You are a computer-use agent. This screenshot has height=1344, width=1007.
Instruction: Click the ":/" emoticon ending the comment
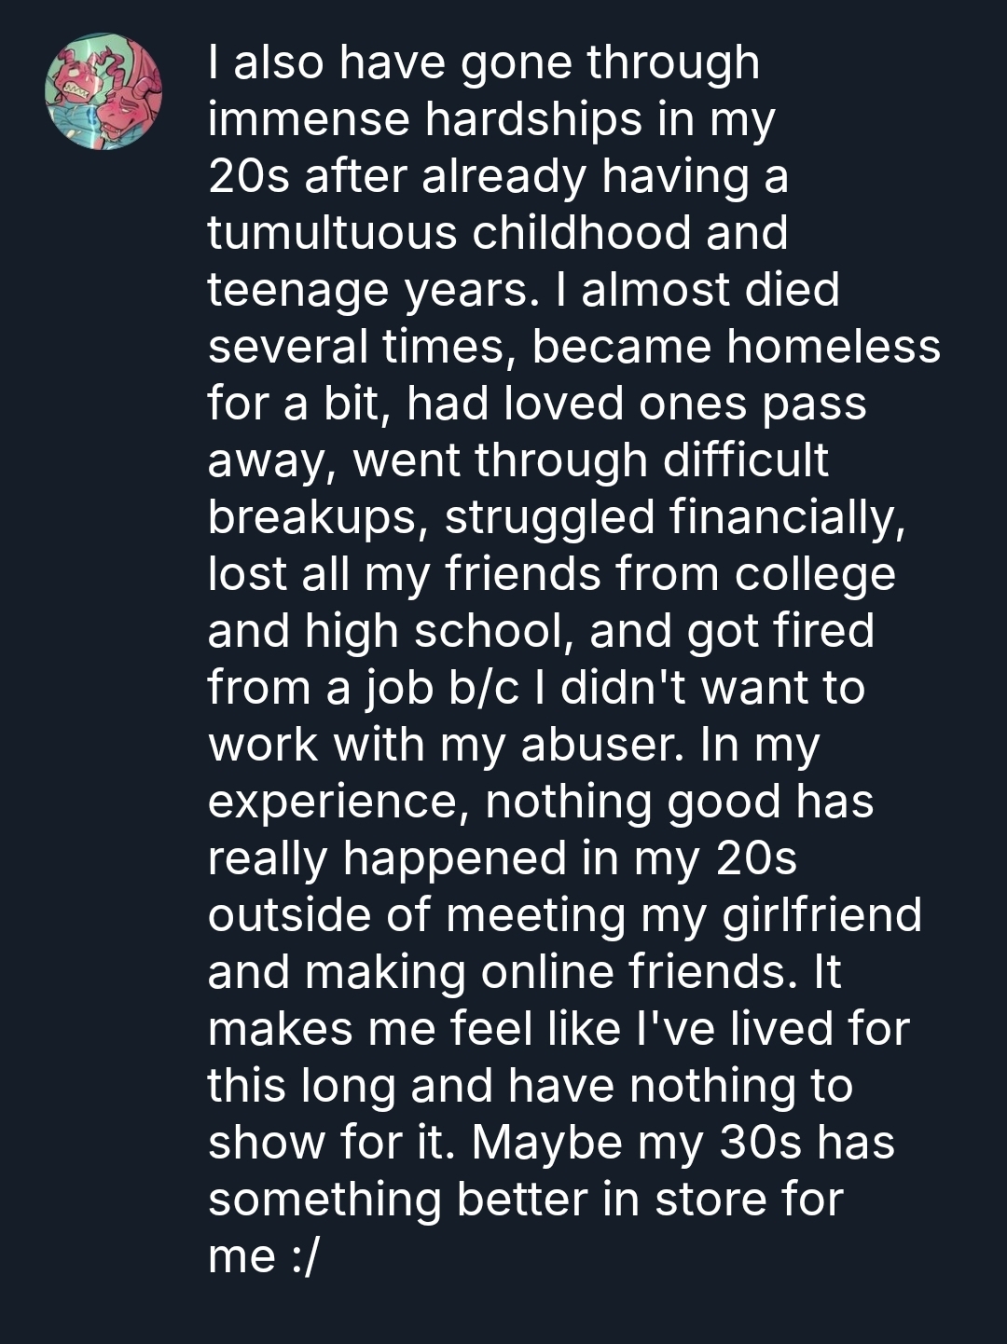pos(304,1256)
